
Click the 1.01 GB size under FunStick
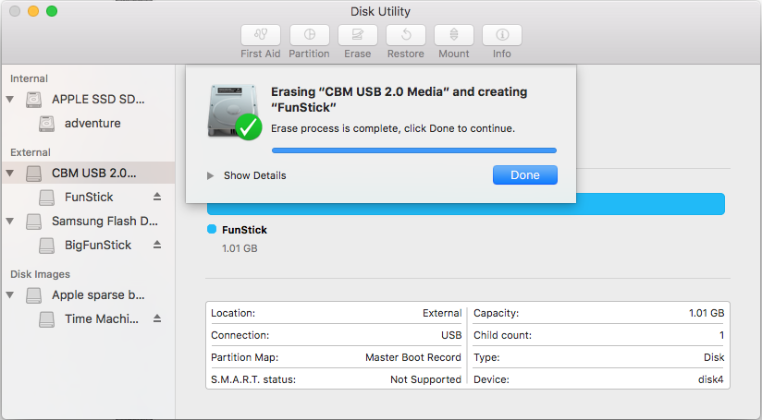pyautogui.click(x=240, y=248)
